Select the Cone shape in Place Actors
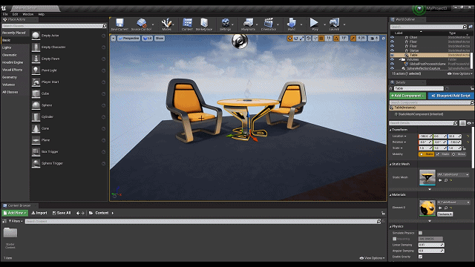This screenshot has width=475, height=267. [x=45, y=128]
